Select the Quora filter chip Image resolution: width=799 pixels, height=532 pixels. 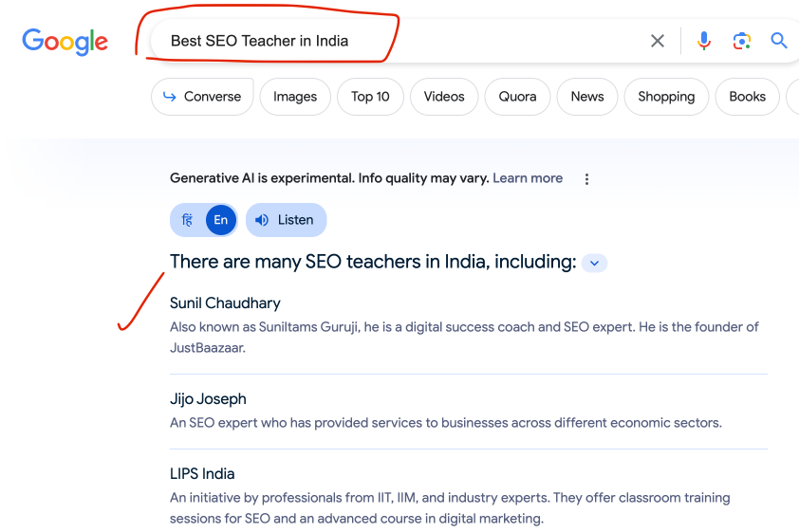tap(517, 97)
